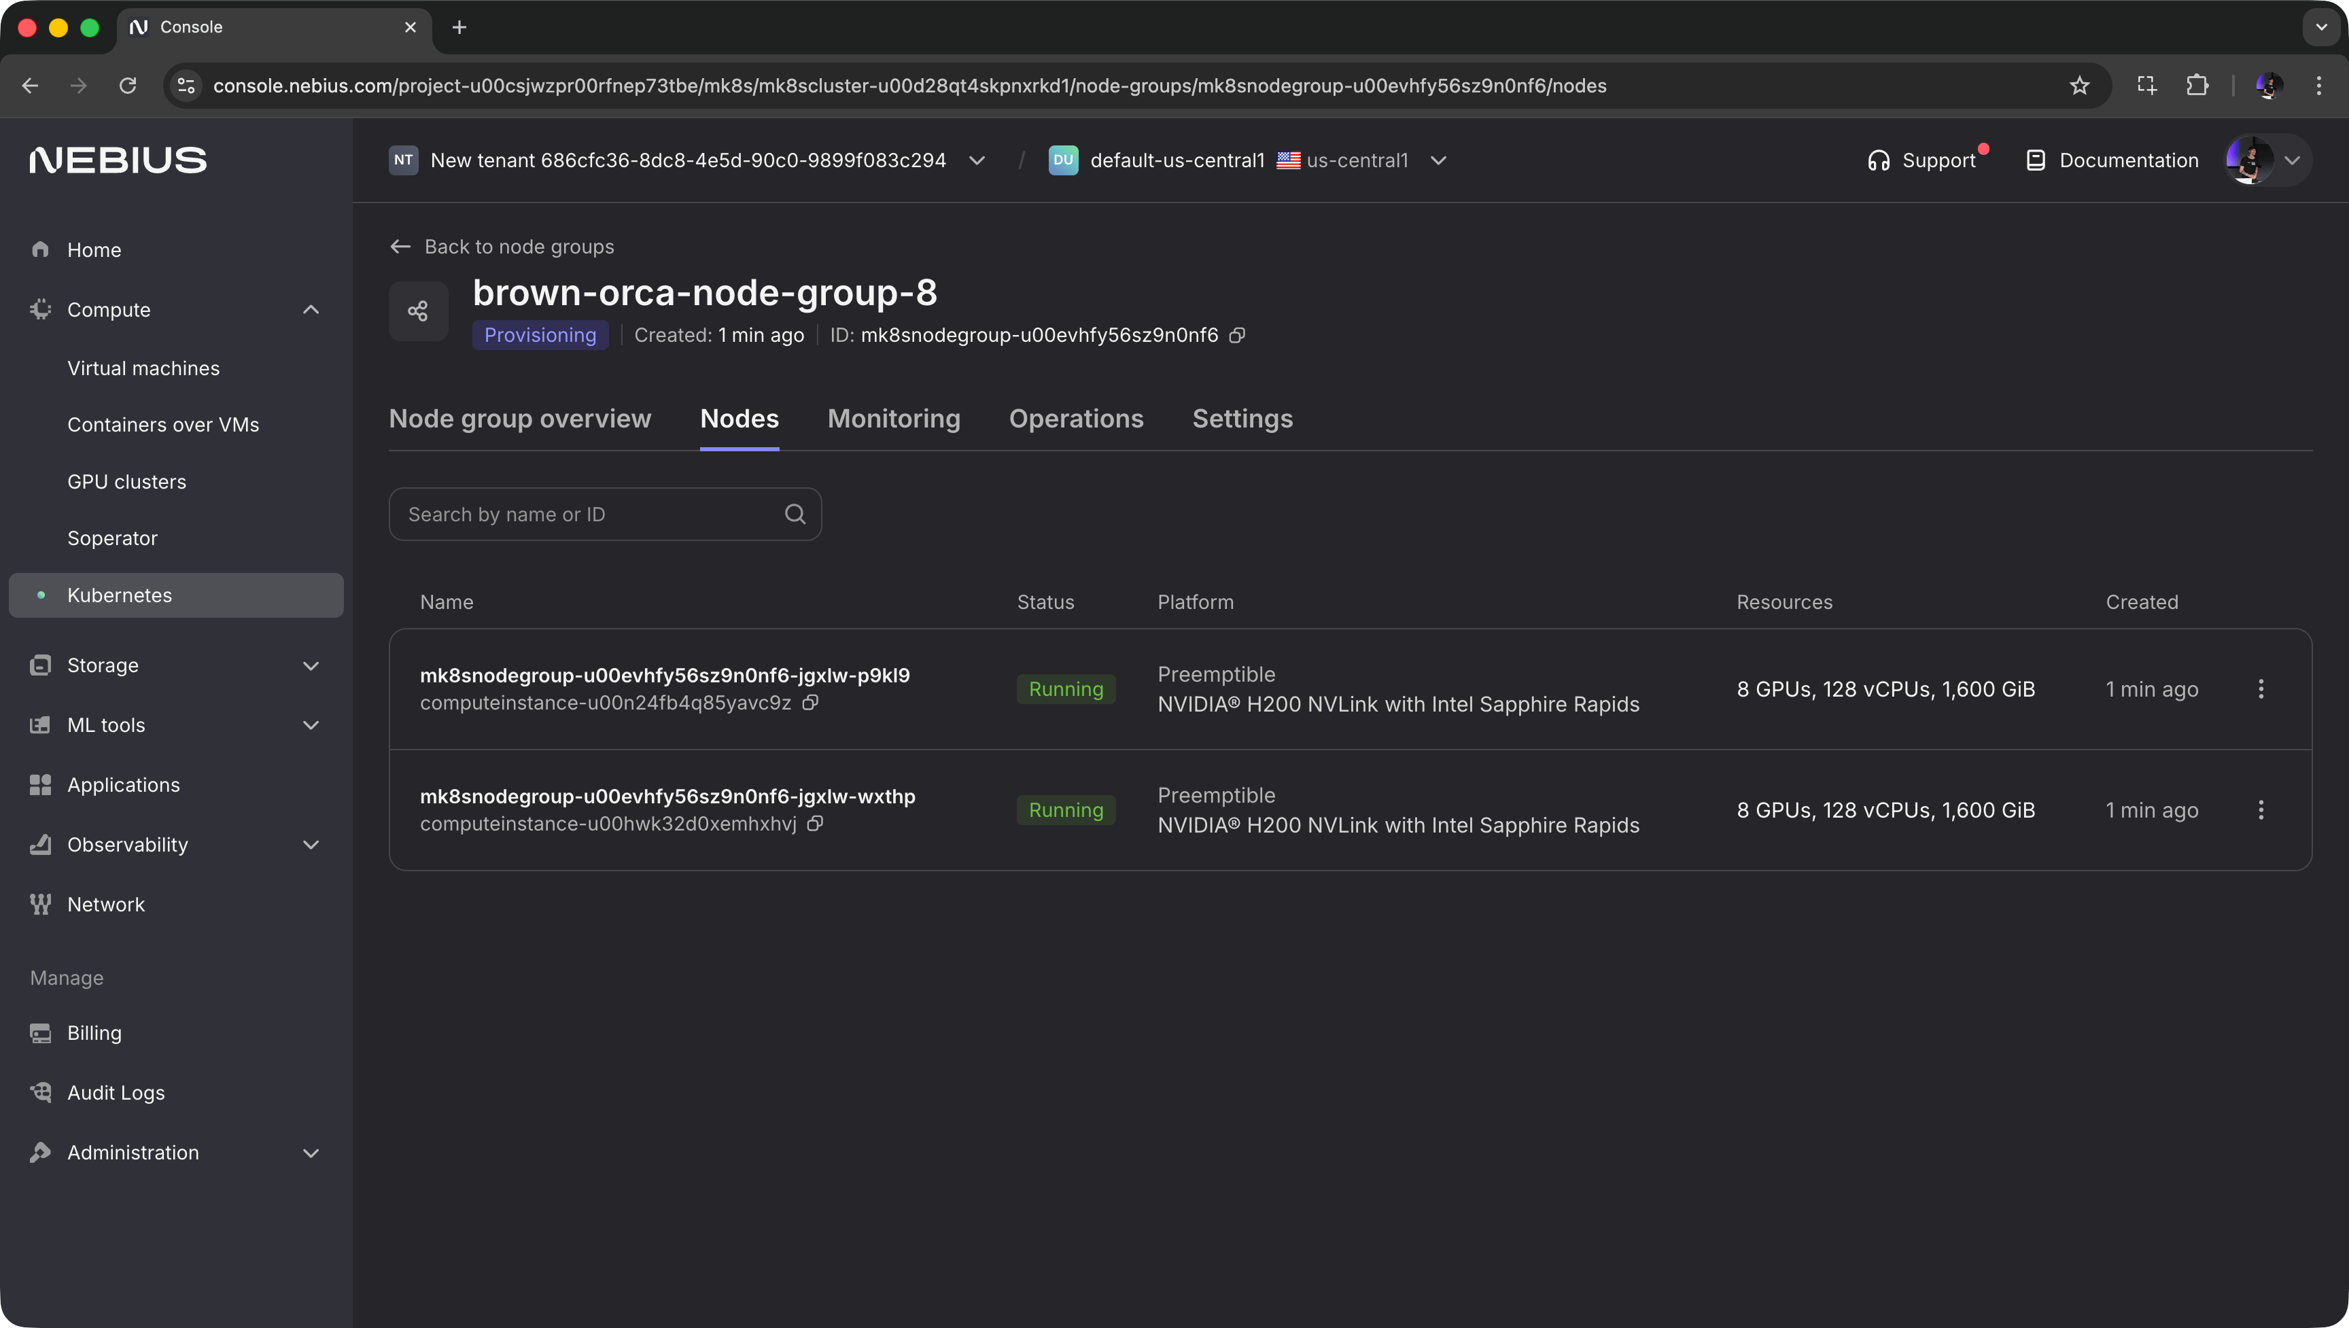Go back to node groups
The width and height of the screenshot is (2349, 1328).
(502, 247)
